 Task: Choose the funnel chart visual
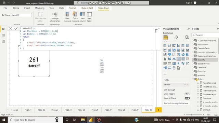tap(169, 54)
